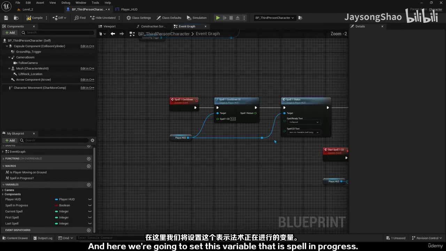Toggle visibility eye for Spell In Progress

point(90,205)
